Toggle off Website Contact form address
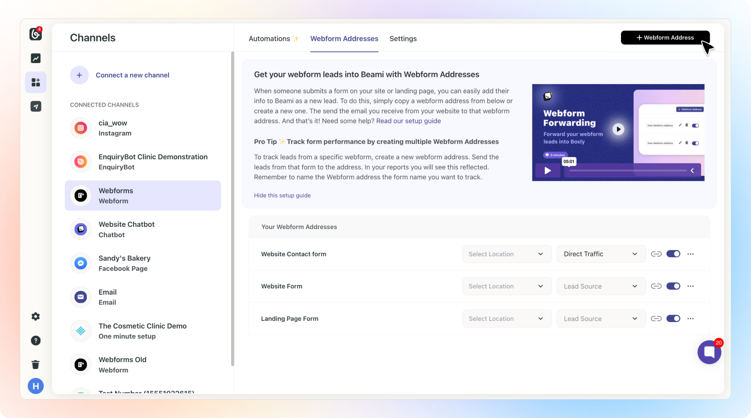The height and width of the screenshot is (418, 751). (673, 254)
